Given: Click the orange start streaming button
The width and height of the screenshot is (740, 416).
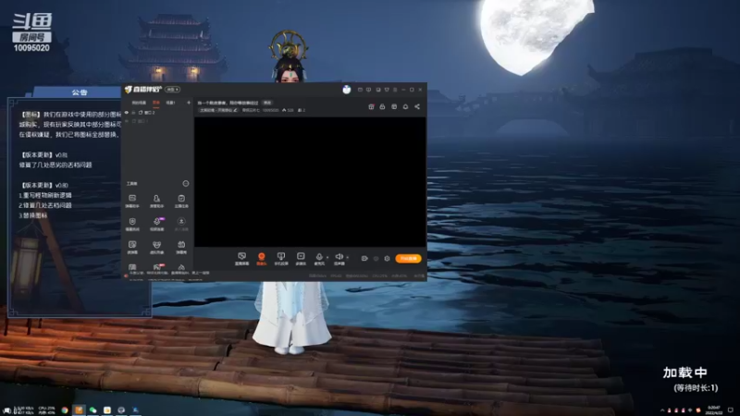Looking at the screenshot, I should [408, 259].
